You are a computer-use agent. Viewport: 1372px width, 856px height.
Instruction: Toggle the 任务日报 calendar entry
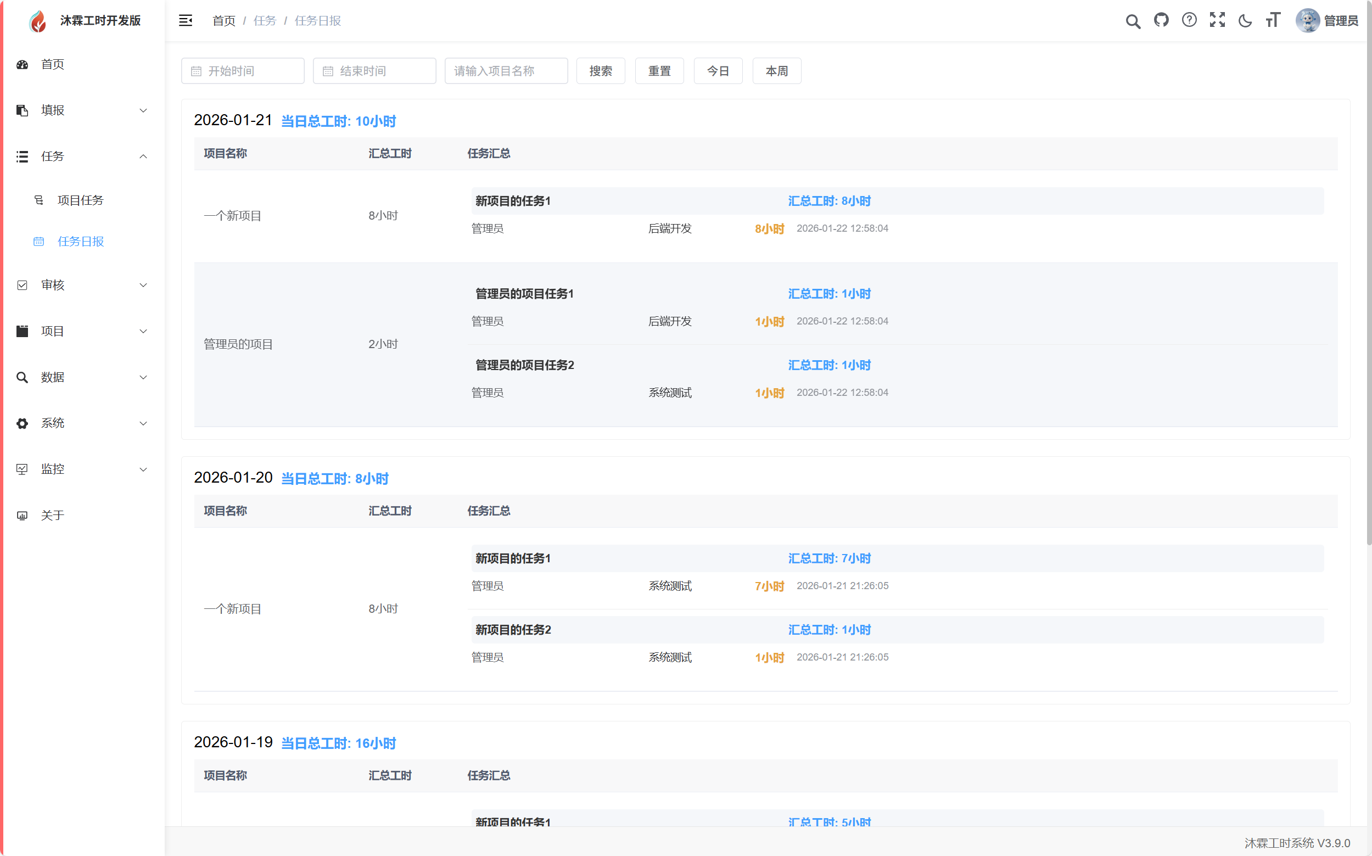81,241
